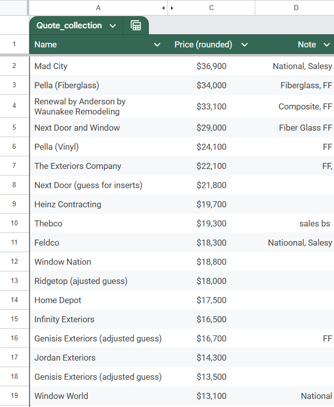Viewport: 334px width, 407px height.
Task: Click the left-pointing hidden column arrow
Action: click(163, 8)
